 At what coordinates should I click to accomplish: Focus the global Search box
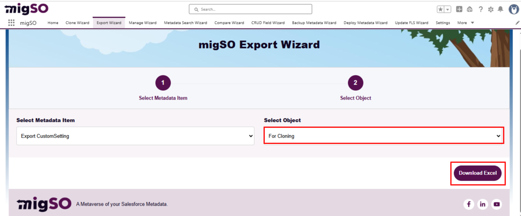[x=250, y=9]
